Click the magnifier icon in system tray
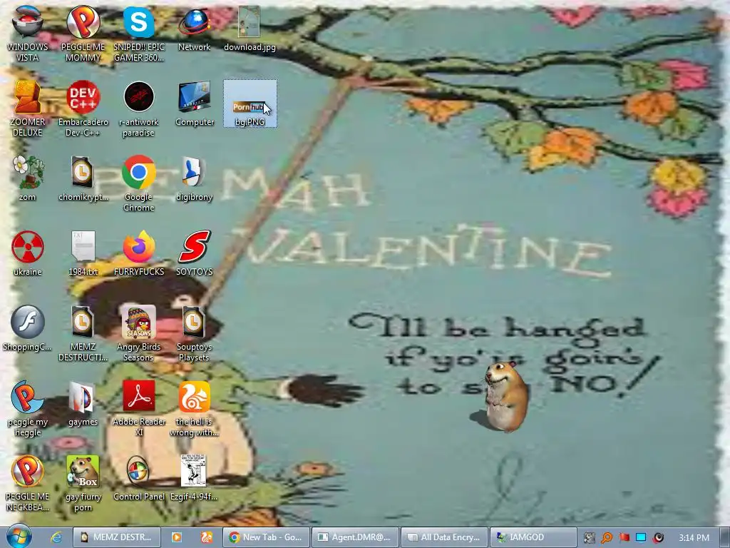The height and width of the screenshot is (548, 730). [x=607, y=538]
